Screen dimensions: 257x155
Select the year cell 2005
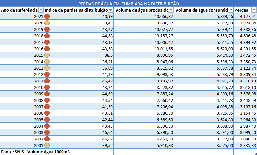click(22, 120)
